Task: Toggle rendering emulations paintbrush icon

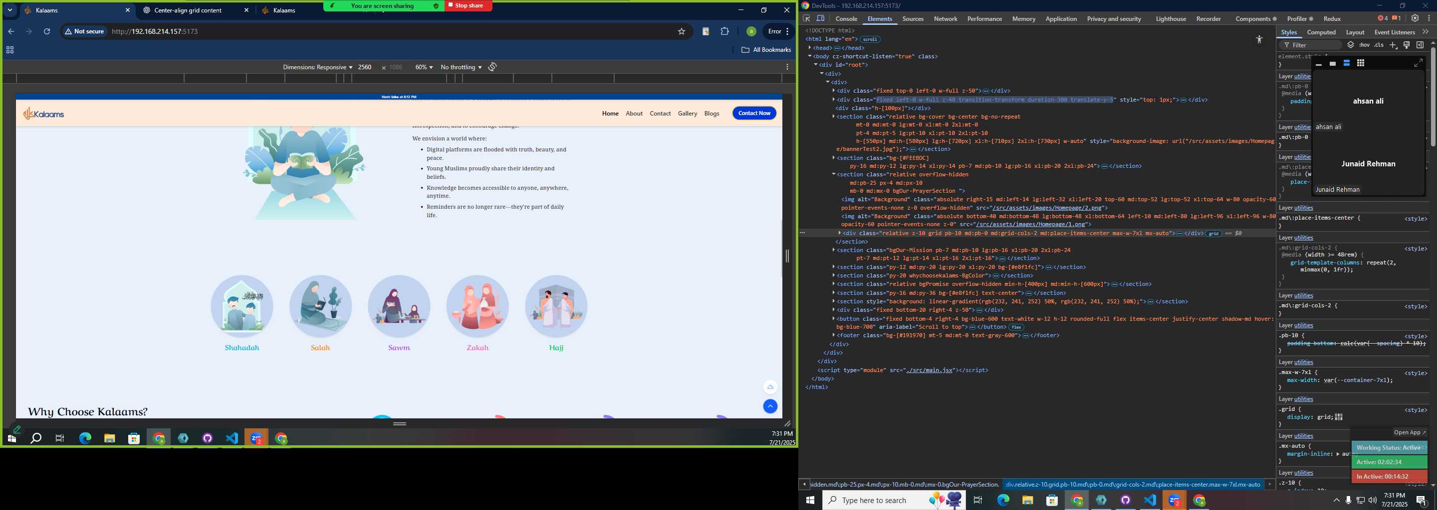Action: [1407, 45]
